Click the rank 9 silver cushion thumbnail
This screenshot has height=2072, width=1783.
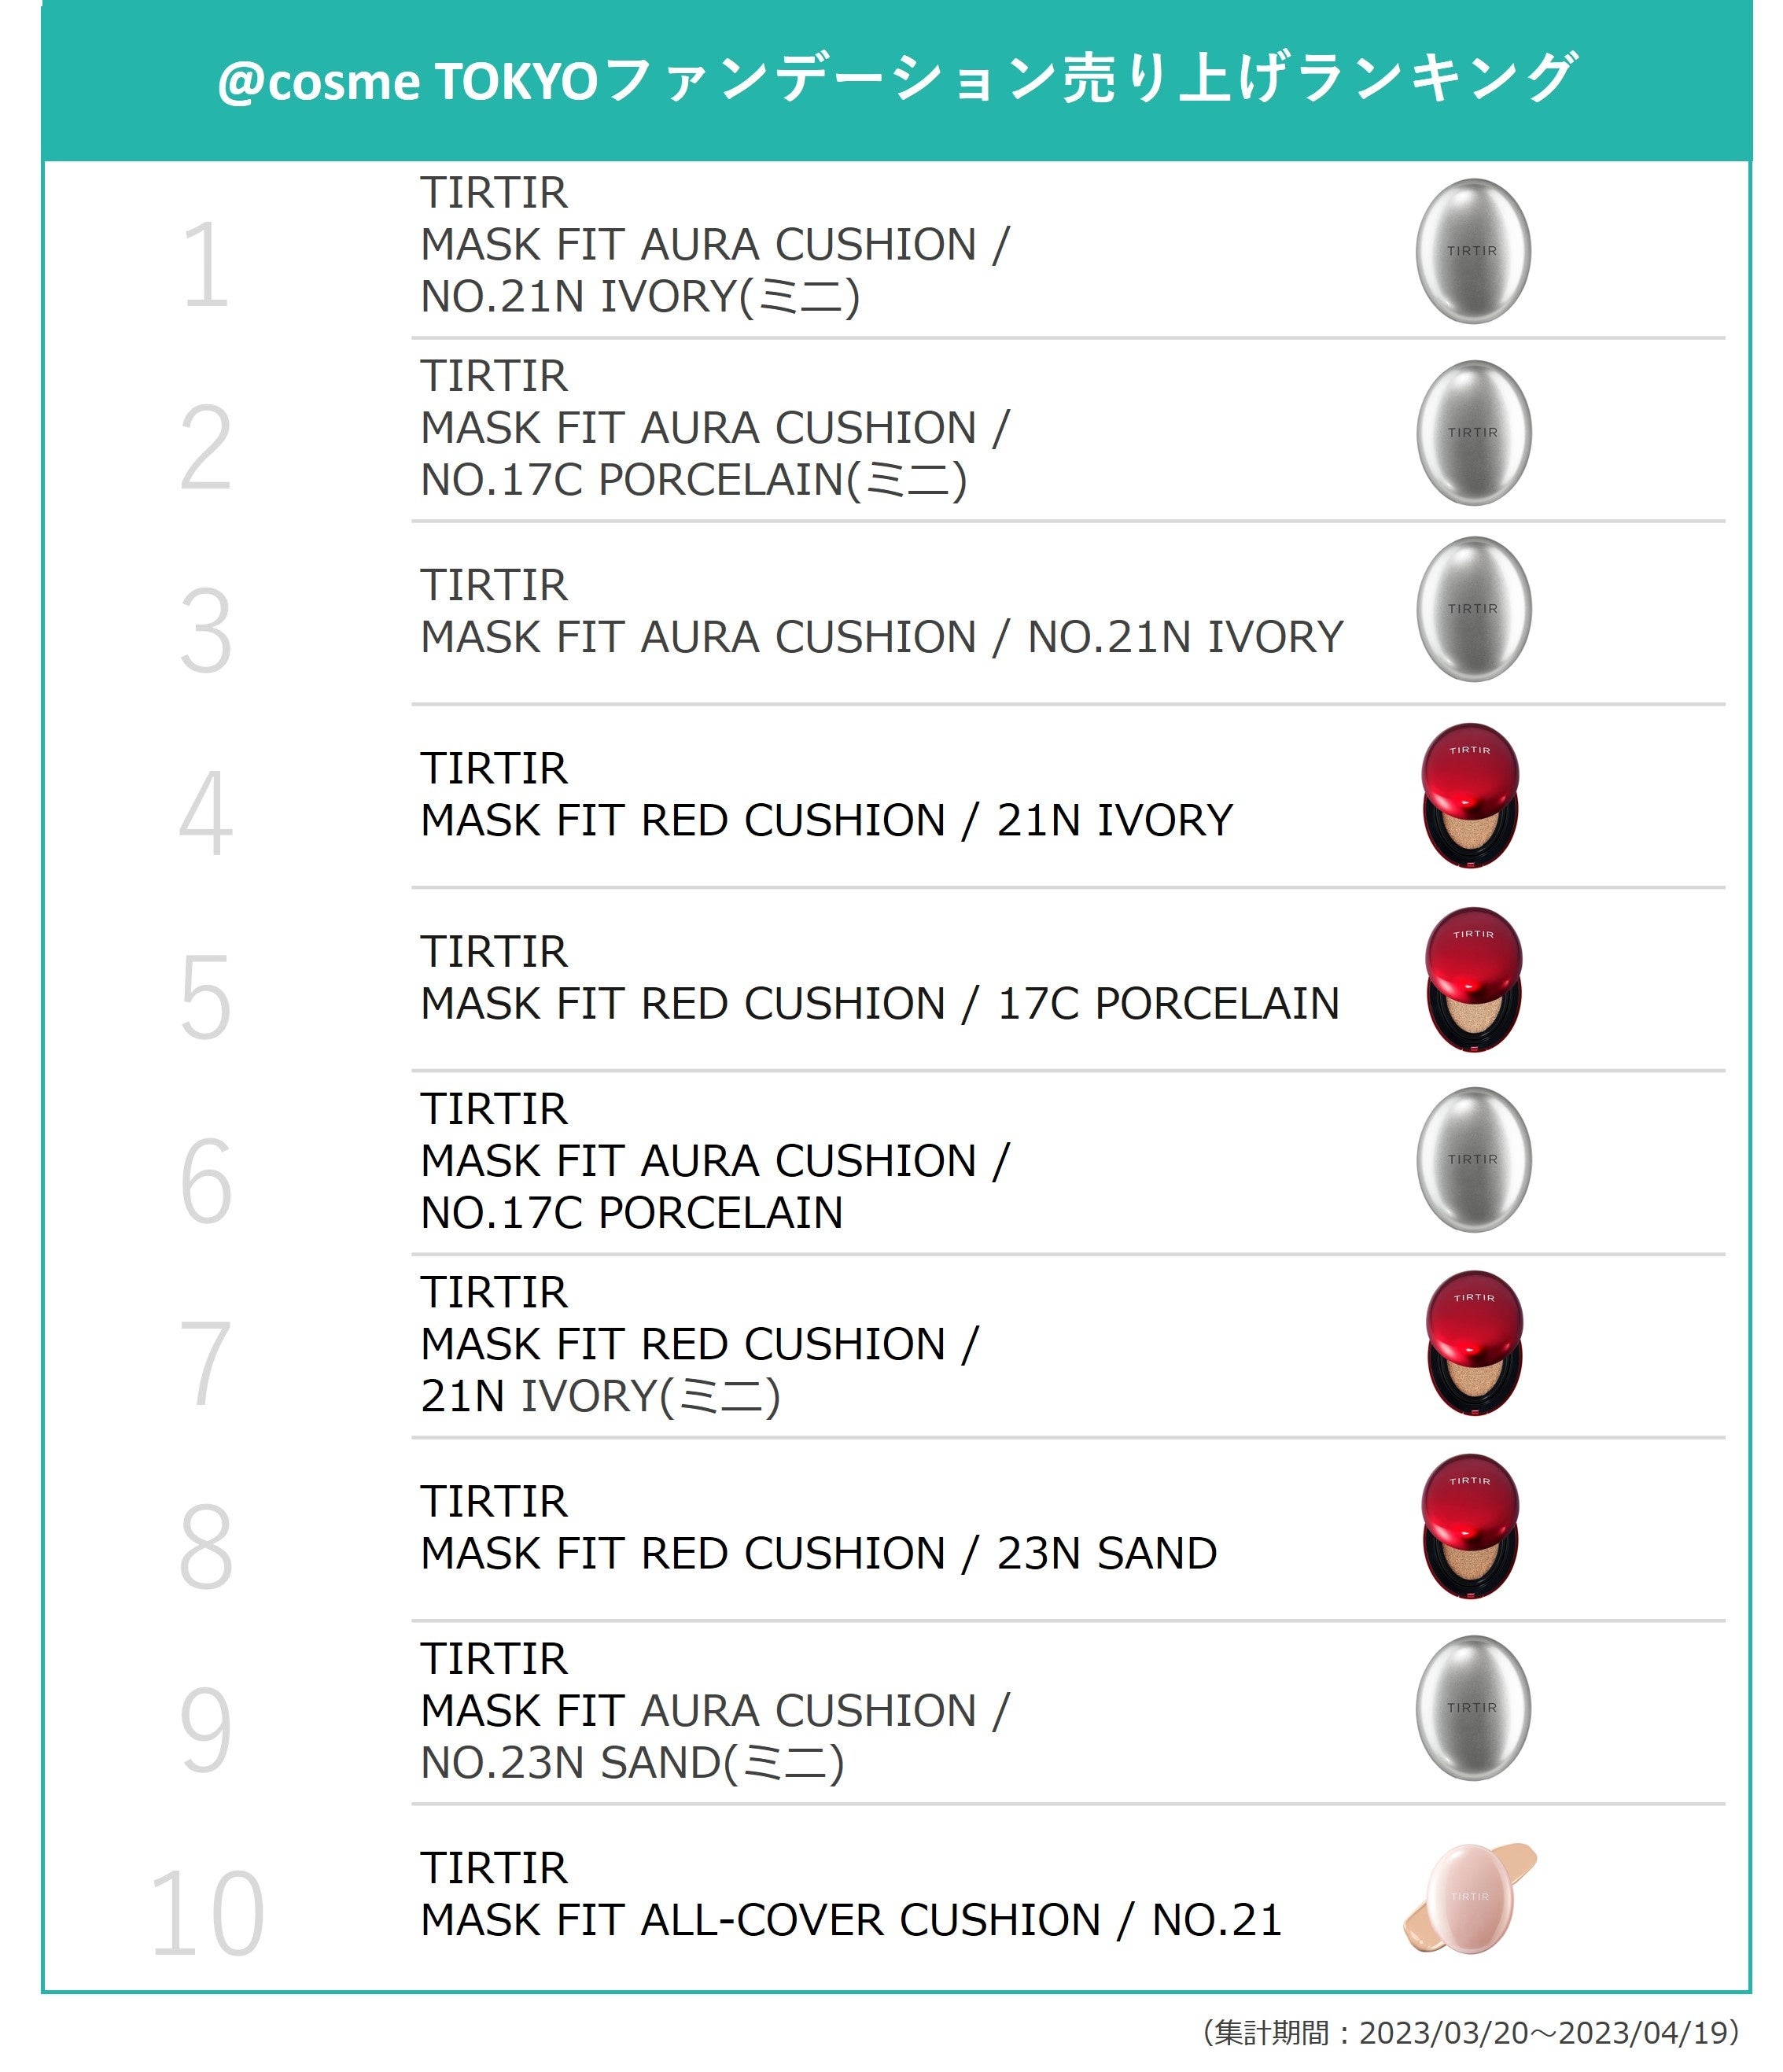(1472, 1708)
